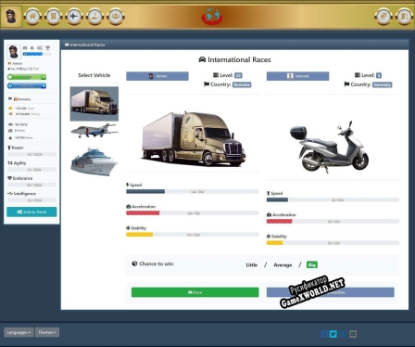Click the email envelope footer icon
This screenshot has height=347, width=415.
point(353,334)
